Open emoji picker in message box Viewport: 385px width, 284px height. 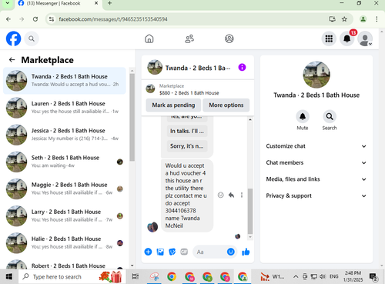click(231, 252)
